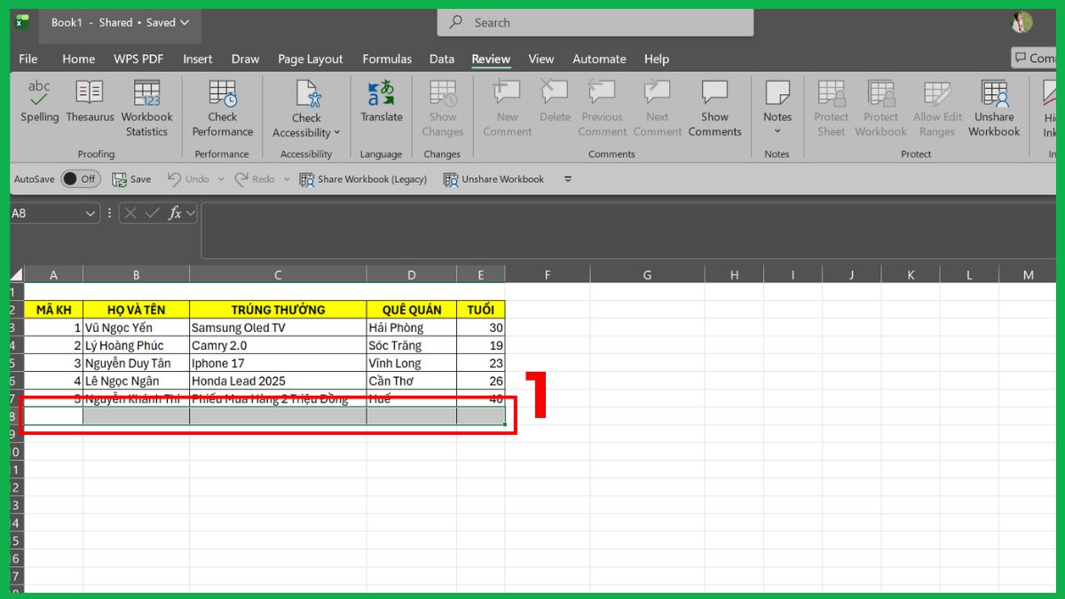The image size is (1065, 599).
Task: Click inside the Search box
Action: [x=594, y=22]
